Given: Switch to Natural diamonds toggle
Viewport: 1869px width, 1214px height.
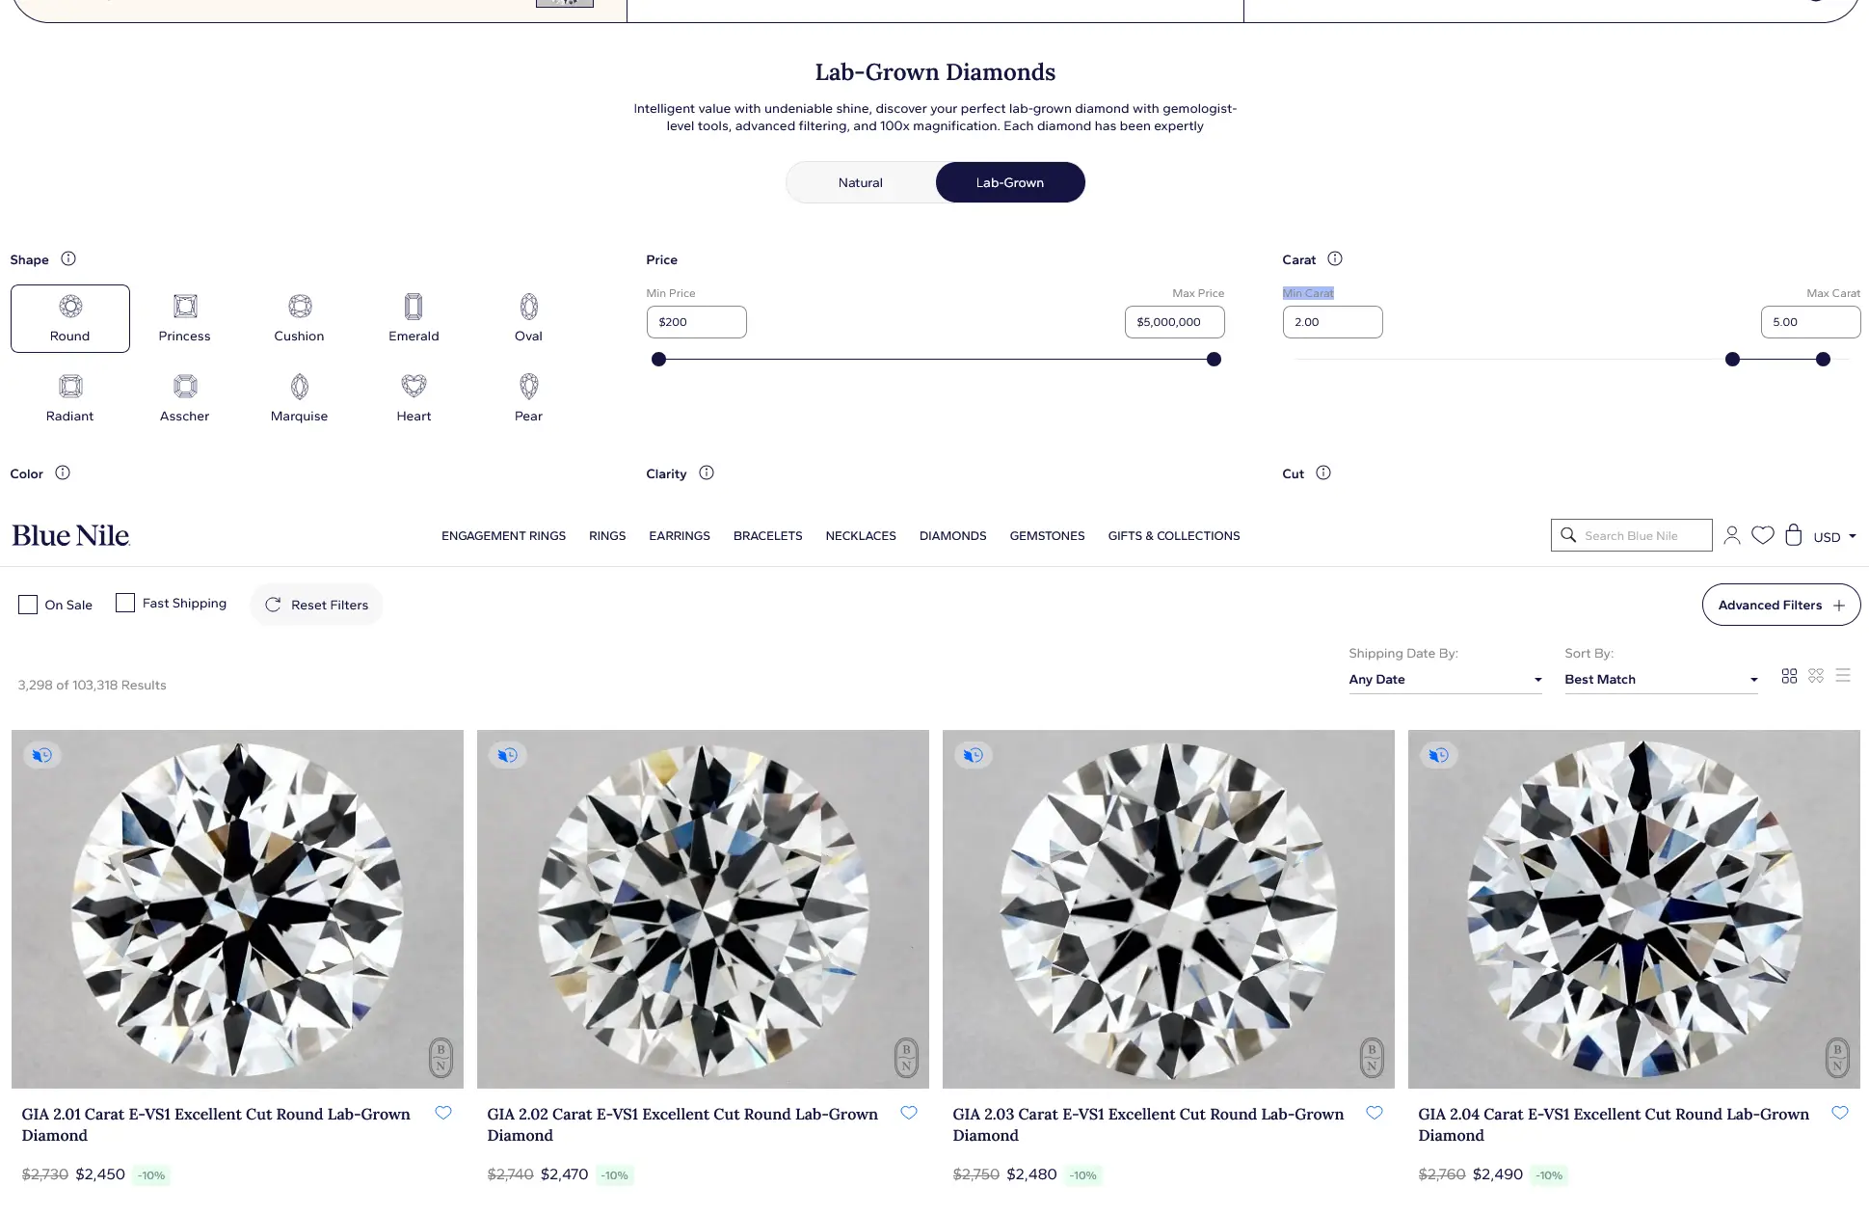Looking at the screenshot, I should coord(861,182).
